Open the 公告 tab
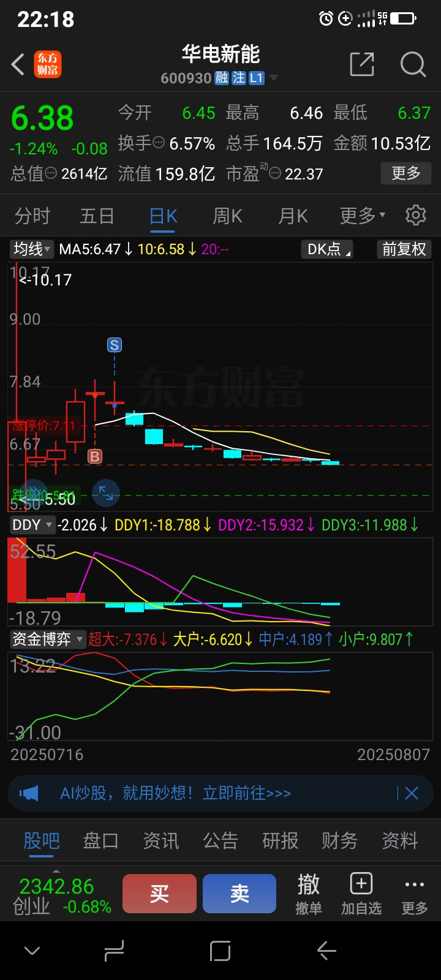 (221, 841)
